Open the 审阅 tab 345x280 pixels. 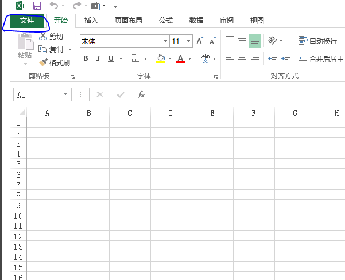coord(227,21)
